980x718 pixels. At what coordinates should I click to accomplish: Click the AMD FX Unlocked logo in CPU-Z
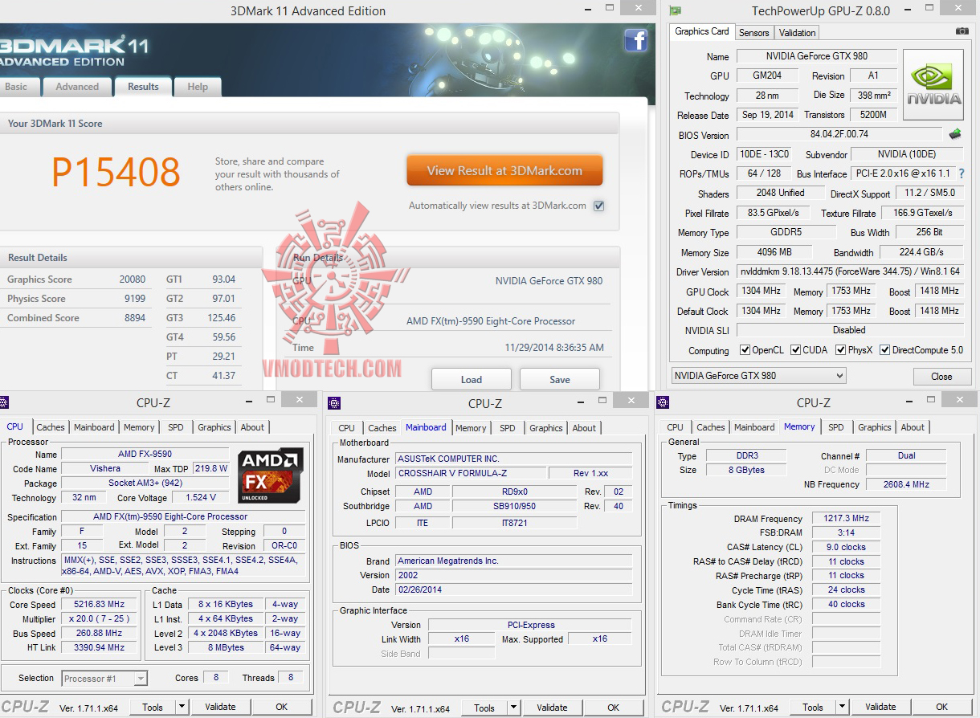271,476
